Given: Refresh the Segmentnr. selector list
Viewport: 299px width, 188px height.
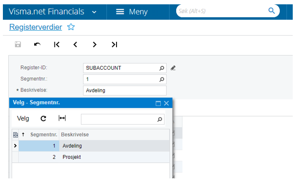Looking at the screenshot, I should coord(43,118).
